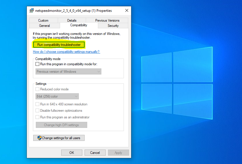Click Change high DPI settings button

pyautogui.click(x=62, y=125)
